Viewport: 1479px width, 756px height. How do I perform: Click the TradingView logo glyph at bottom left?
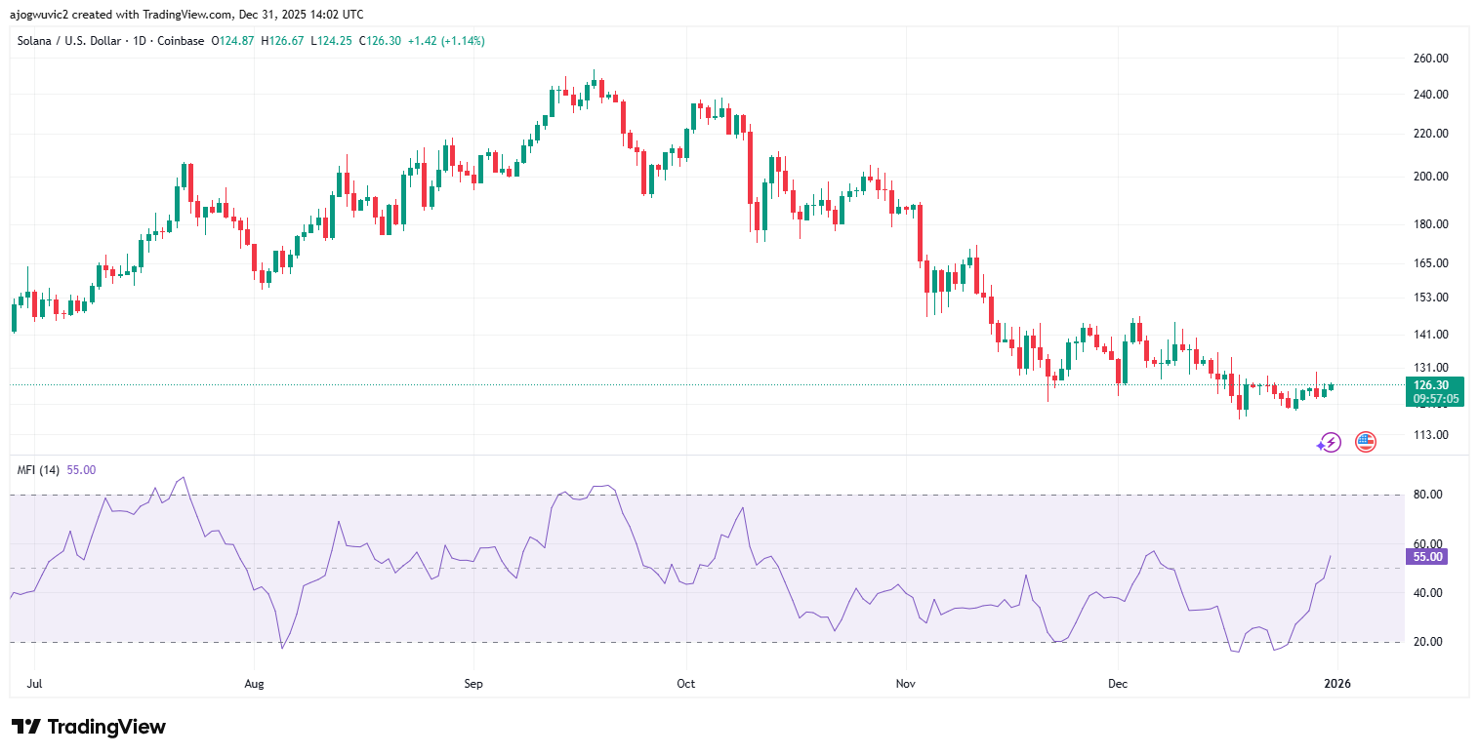24,727
